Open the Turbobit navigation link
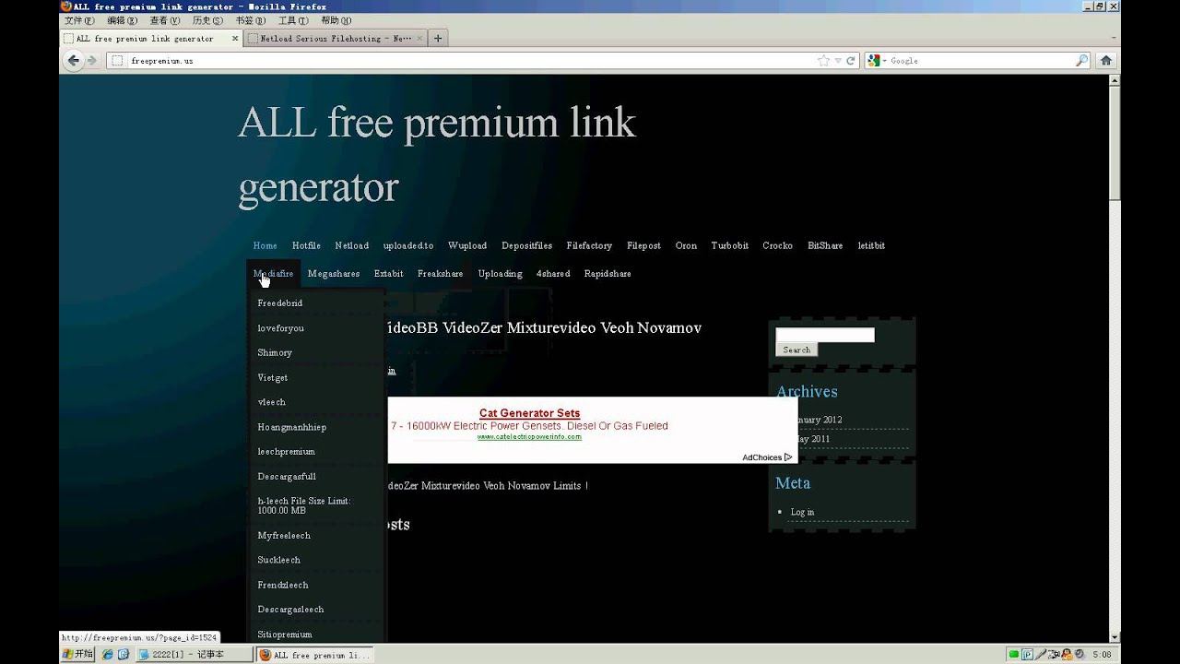Viewport: 1180px width, 664px height. click(x=729, y=245)
